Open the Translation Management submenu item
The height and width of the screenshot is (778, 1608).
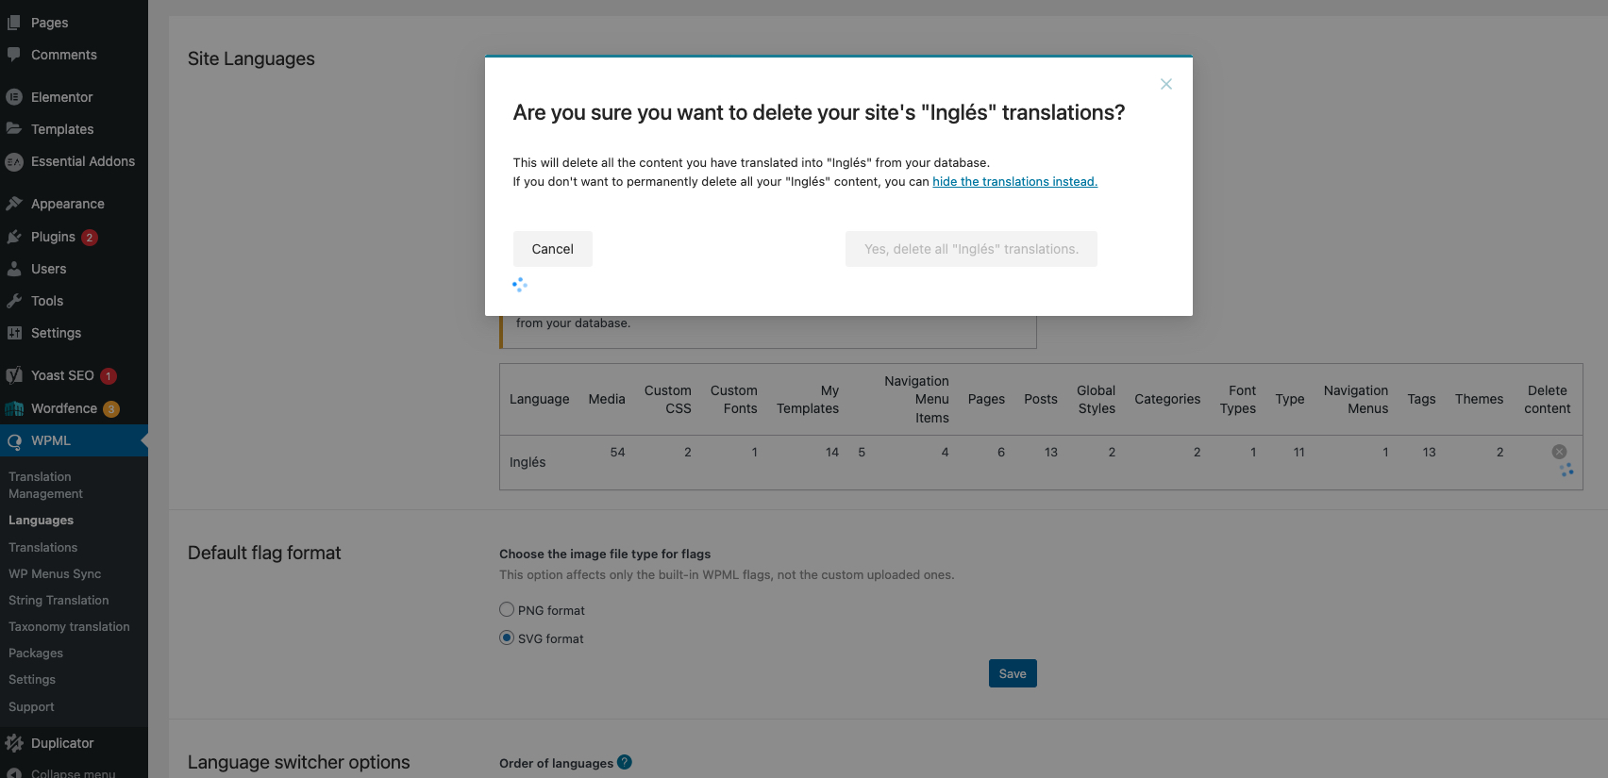45,485
